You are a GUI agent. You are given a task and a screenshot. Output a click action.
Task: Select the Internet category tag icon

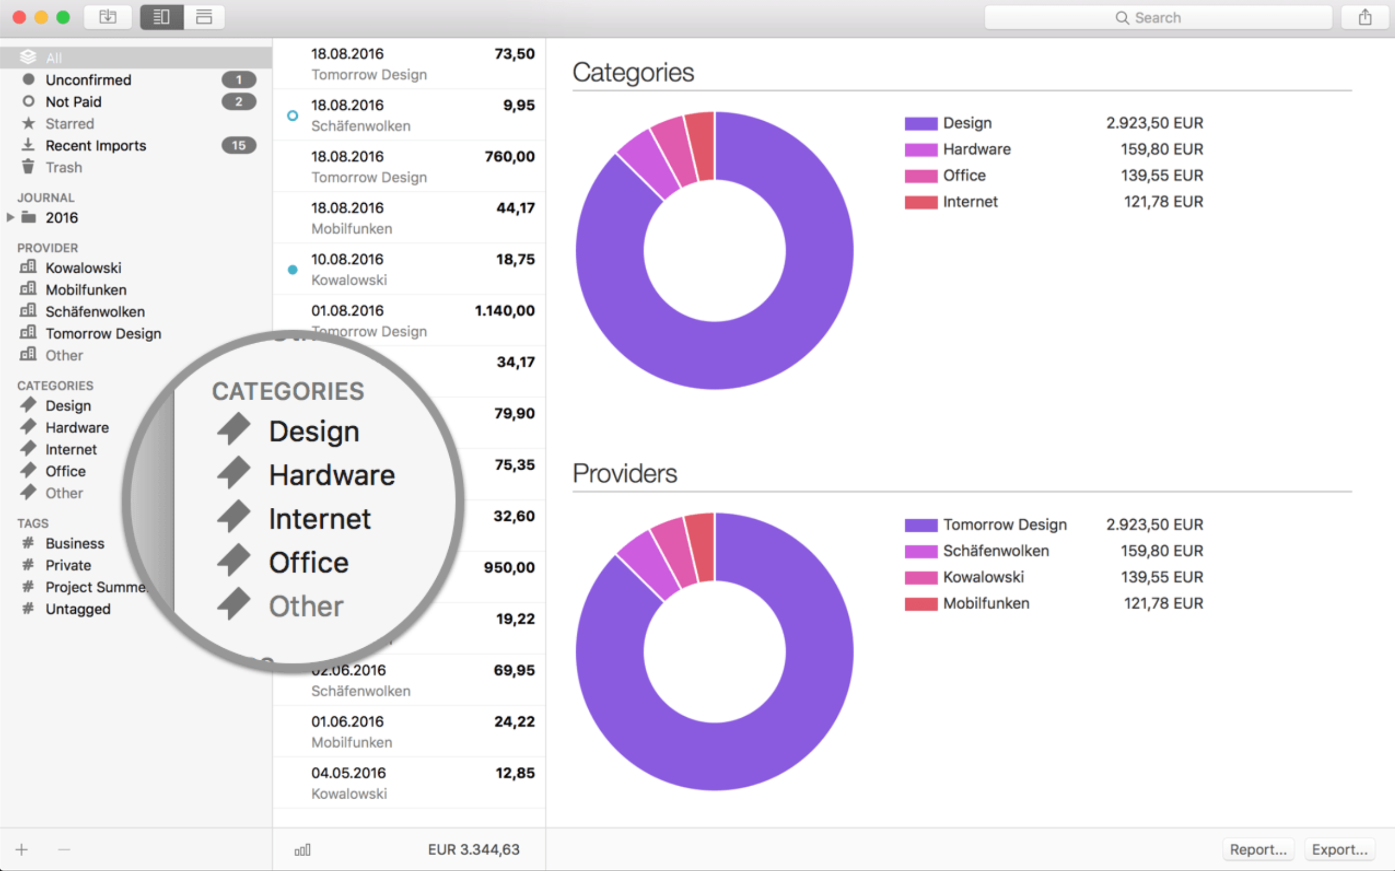(28, 449)
